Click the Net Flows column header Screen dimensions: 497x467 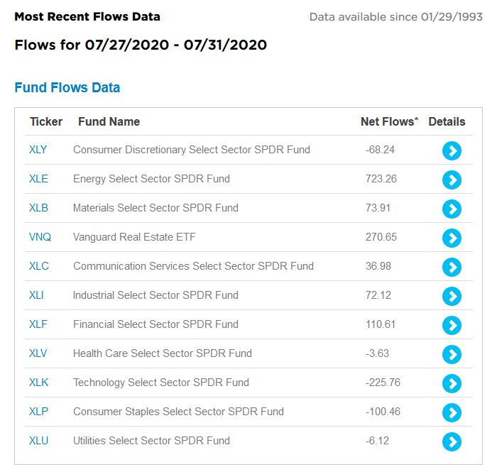[389, 122]
